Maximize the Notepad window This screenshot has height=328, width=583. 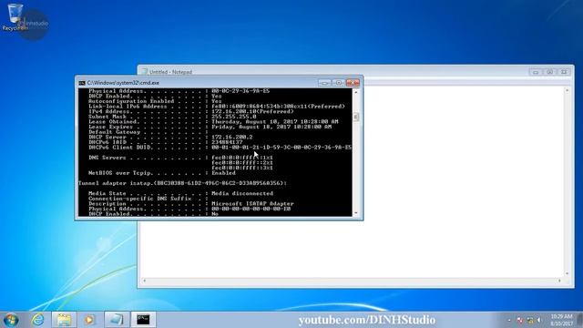tap(549, 72)
